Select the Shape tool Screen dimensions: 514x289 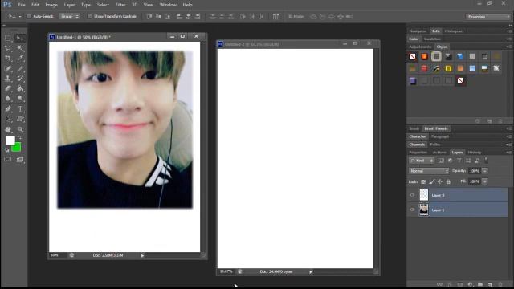click(x=20, y=119)
